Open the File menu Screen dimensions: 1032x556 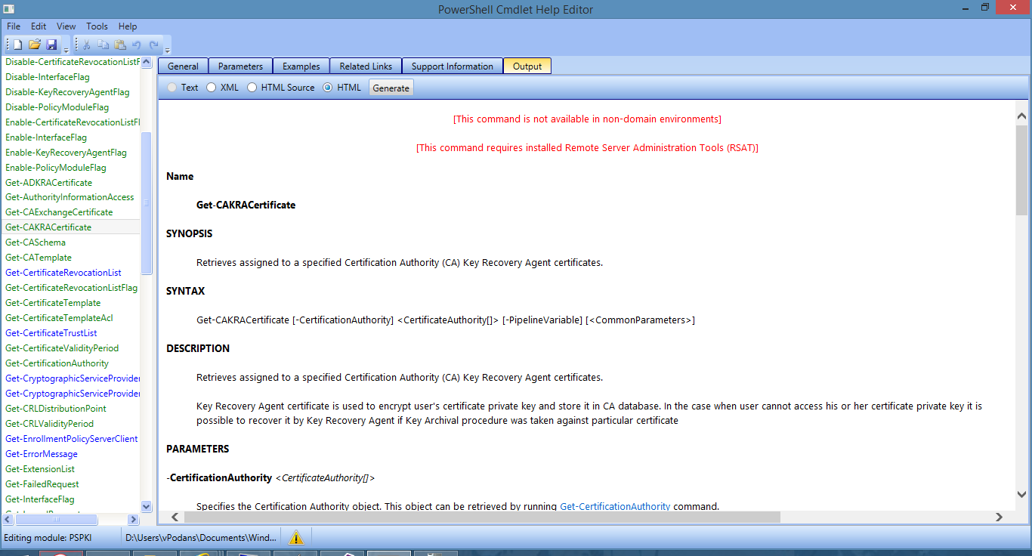[14, 26]
